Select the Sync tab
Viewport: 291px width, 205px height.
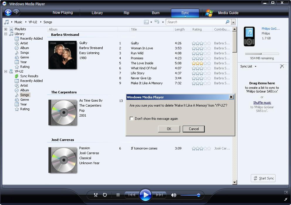point(185,13)
